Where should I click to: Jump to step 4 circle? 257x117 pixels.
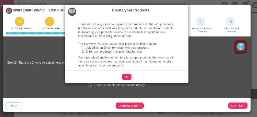(200, 22)
